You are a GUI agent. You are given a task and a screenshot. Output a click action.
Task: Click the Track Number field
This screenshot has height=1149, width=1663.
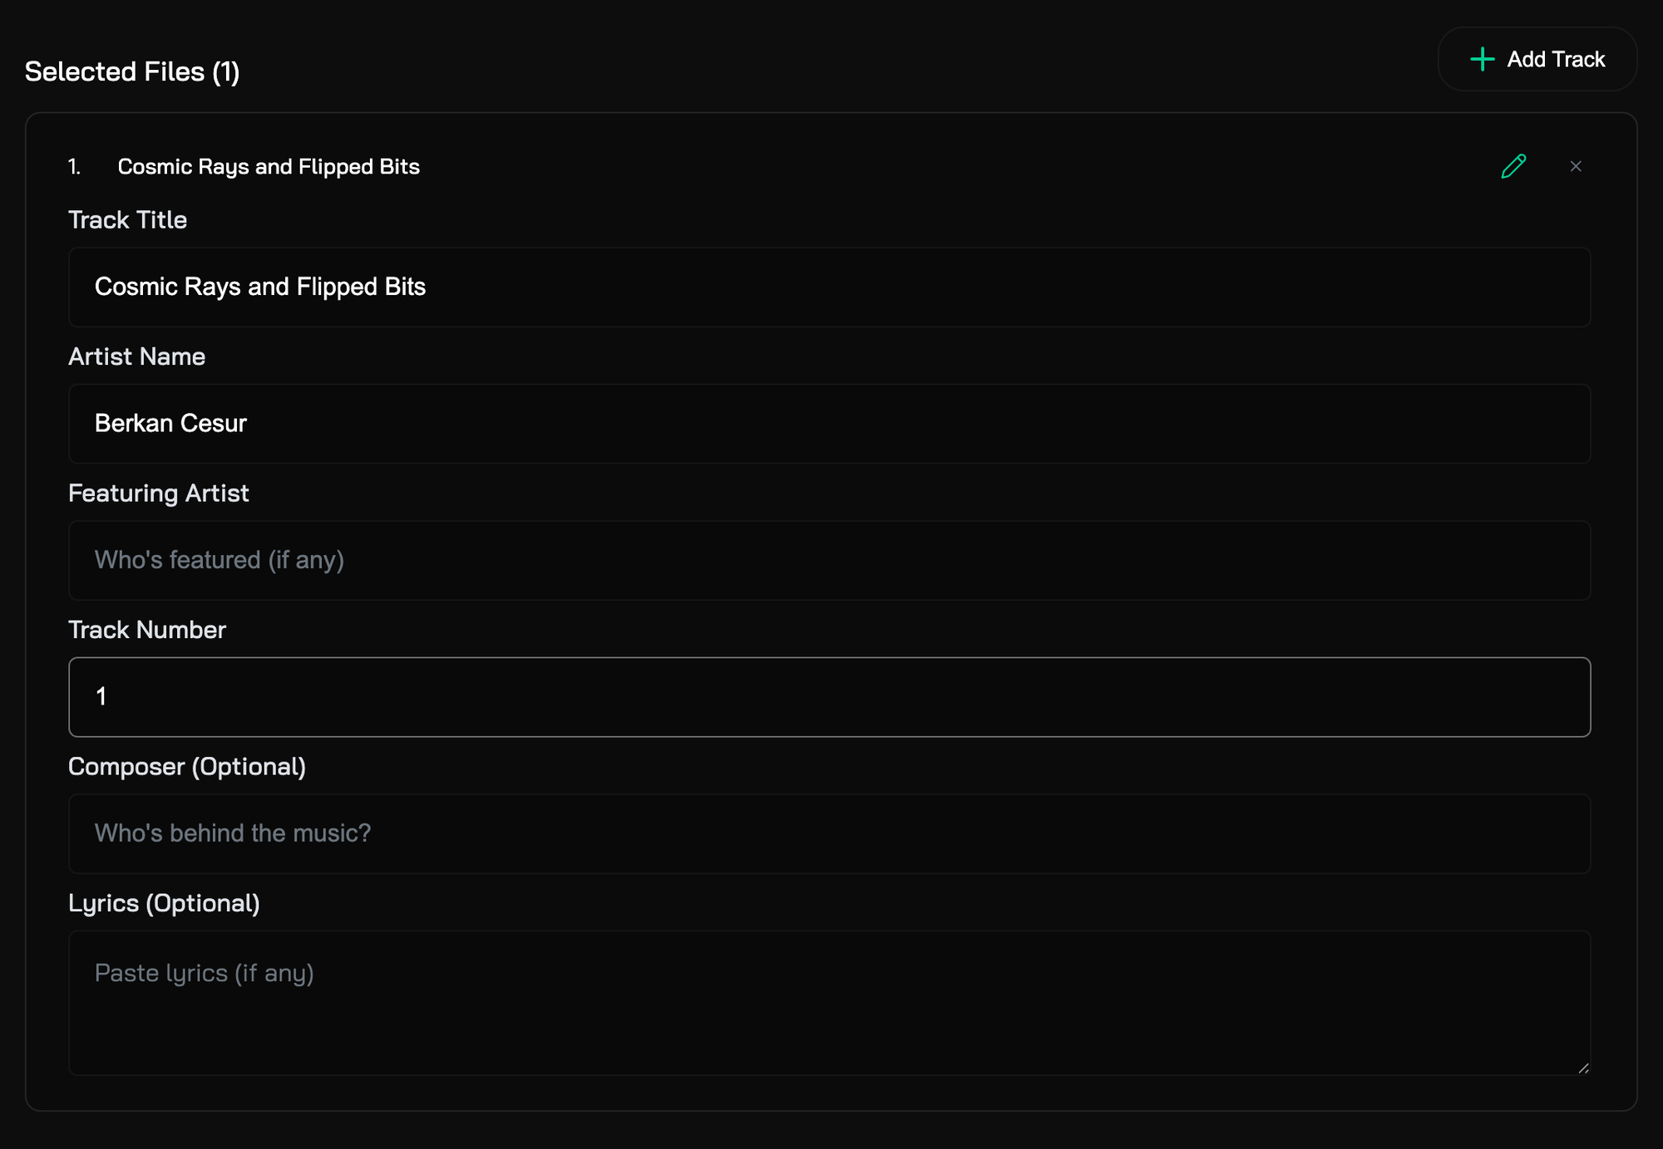click(829, 697)
